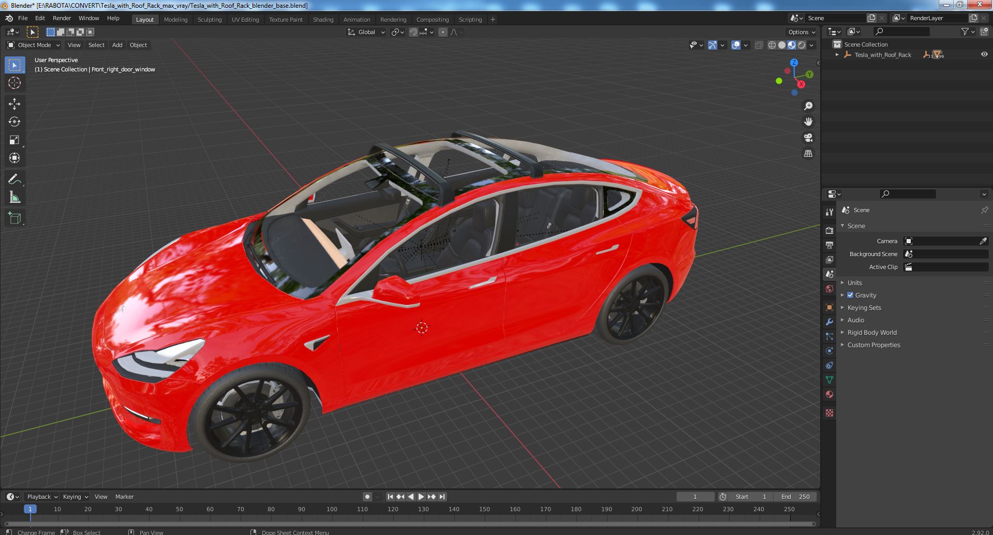Open the Physics properties tab
993x535 pixels.
pyautogui.click(x=829, y=351)
